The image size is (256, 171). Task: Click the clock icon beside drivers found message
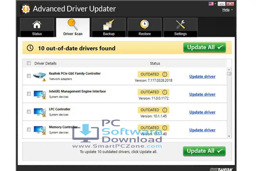tap(30, 48)
